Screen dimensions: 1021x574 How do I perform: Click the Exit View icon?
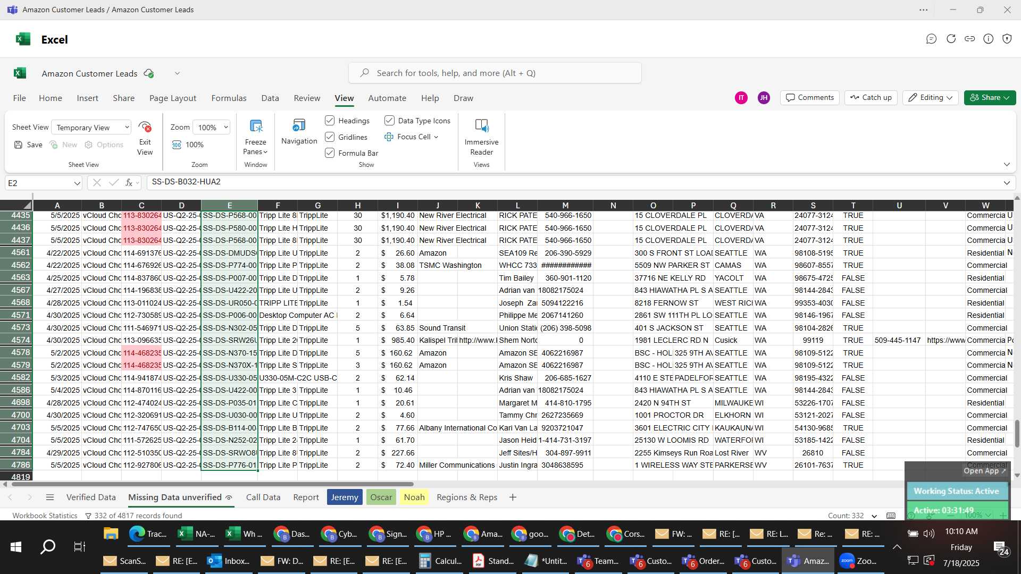pos(145,127)
